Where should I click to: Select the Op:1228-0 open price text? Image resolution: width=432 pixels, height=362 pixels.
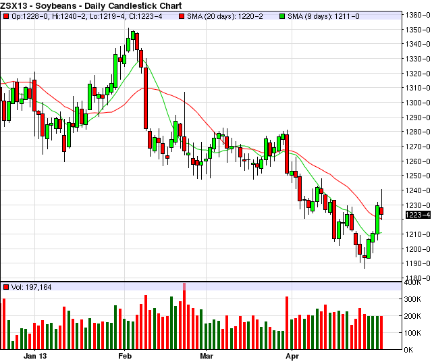[30, 16]
